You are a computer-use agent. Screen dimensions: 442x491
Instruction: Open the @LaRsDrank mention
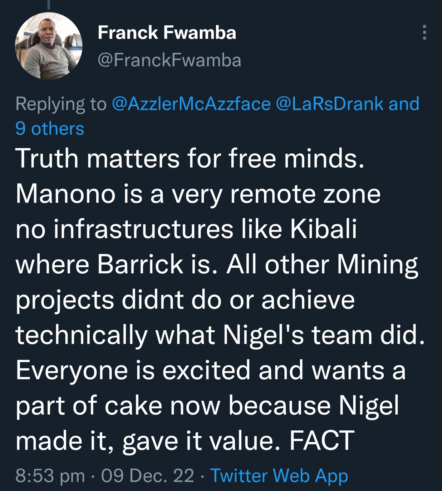330,104
